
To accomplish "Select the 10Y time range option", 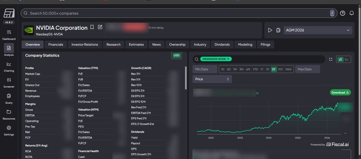I will click(x=280, y=69).
